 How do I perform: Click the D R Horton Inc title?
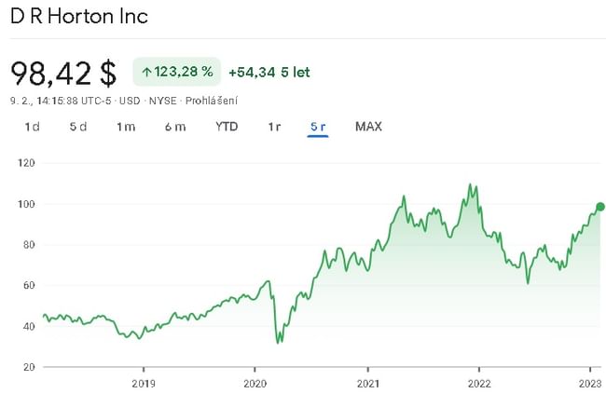click(79, 17)
